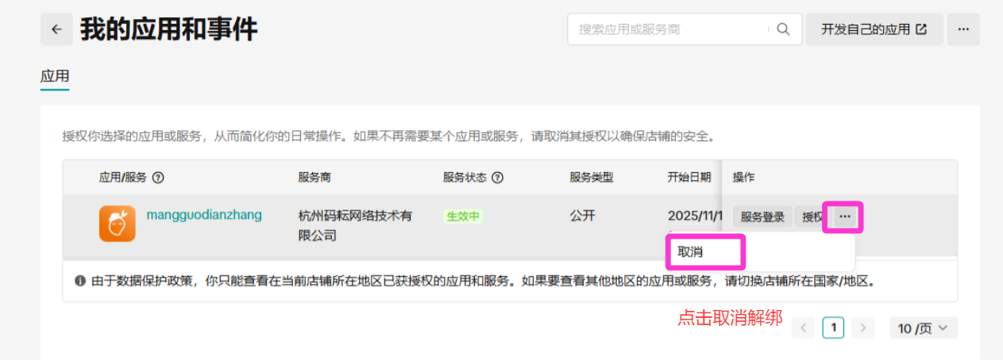Expand the 10 /页 page size dropdown
This screenshot has height=360, width=1003.
(923, 328)
